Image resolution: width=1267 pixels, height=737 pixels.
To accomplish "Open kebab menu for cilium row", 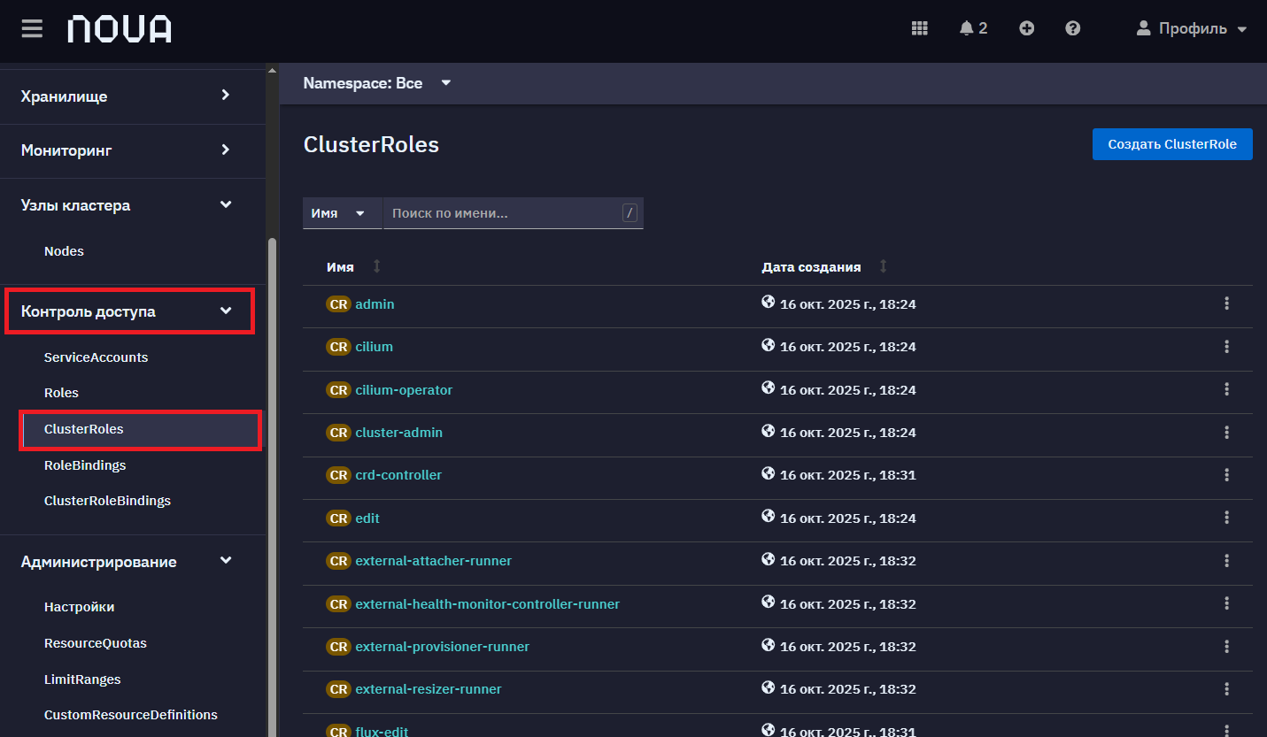I will tap(1226, 346).
